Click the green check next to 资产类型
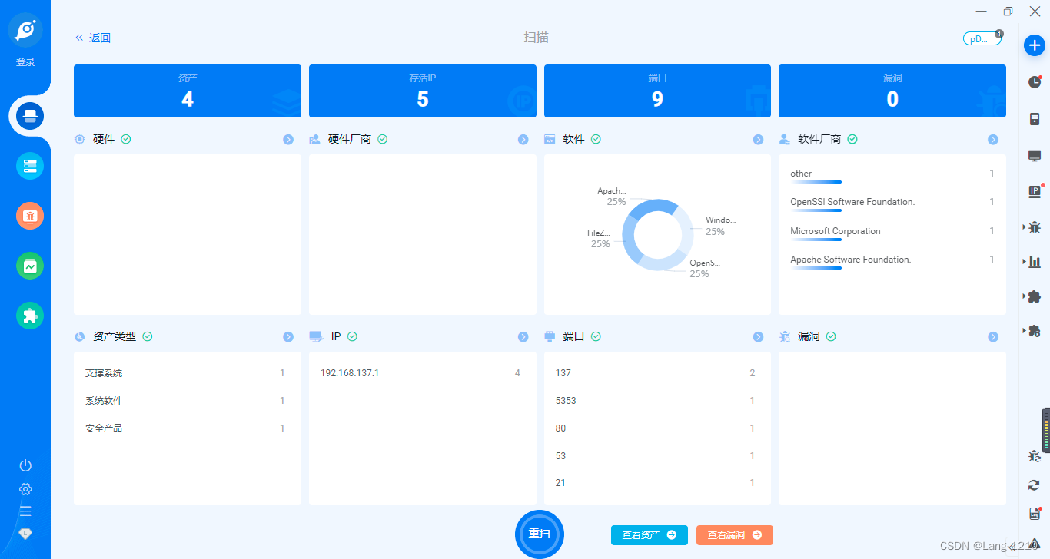The image size is (1050, 559). (147, 336)
